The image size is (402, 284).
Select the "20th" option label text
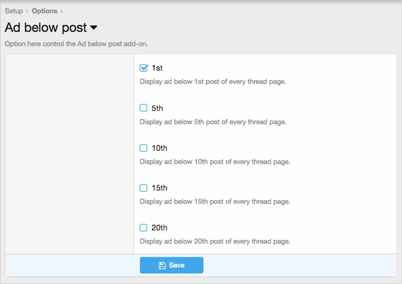(x=159, y=227)
